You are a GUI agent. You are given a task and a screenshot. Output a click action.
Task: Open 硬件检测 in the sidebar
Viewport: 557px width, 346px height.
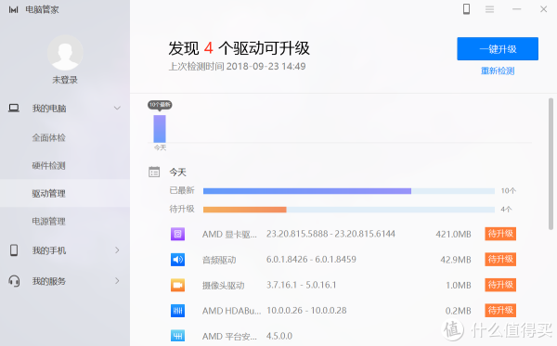48,165
